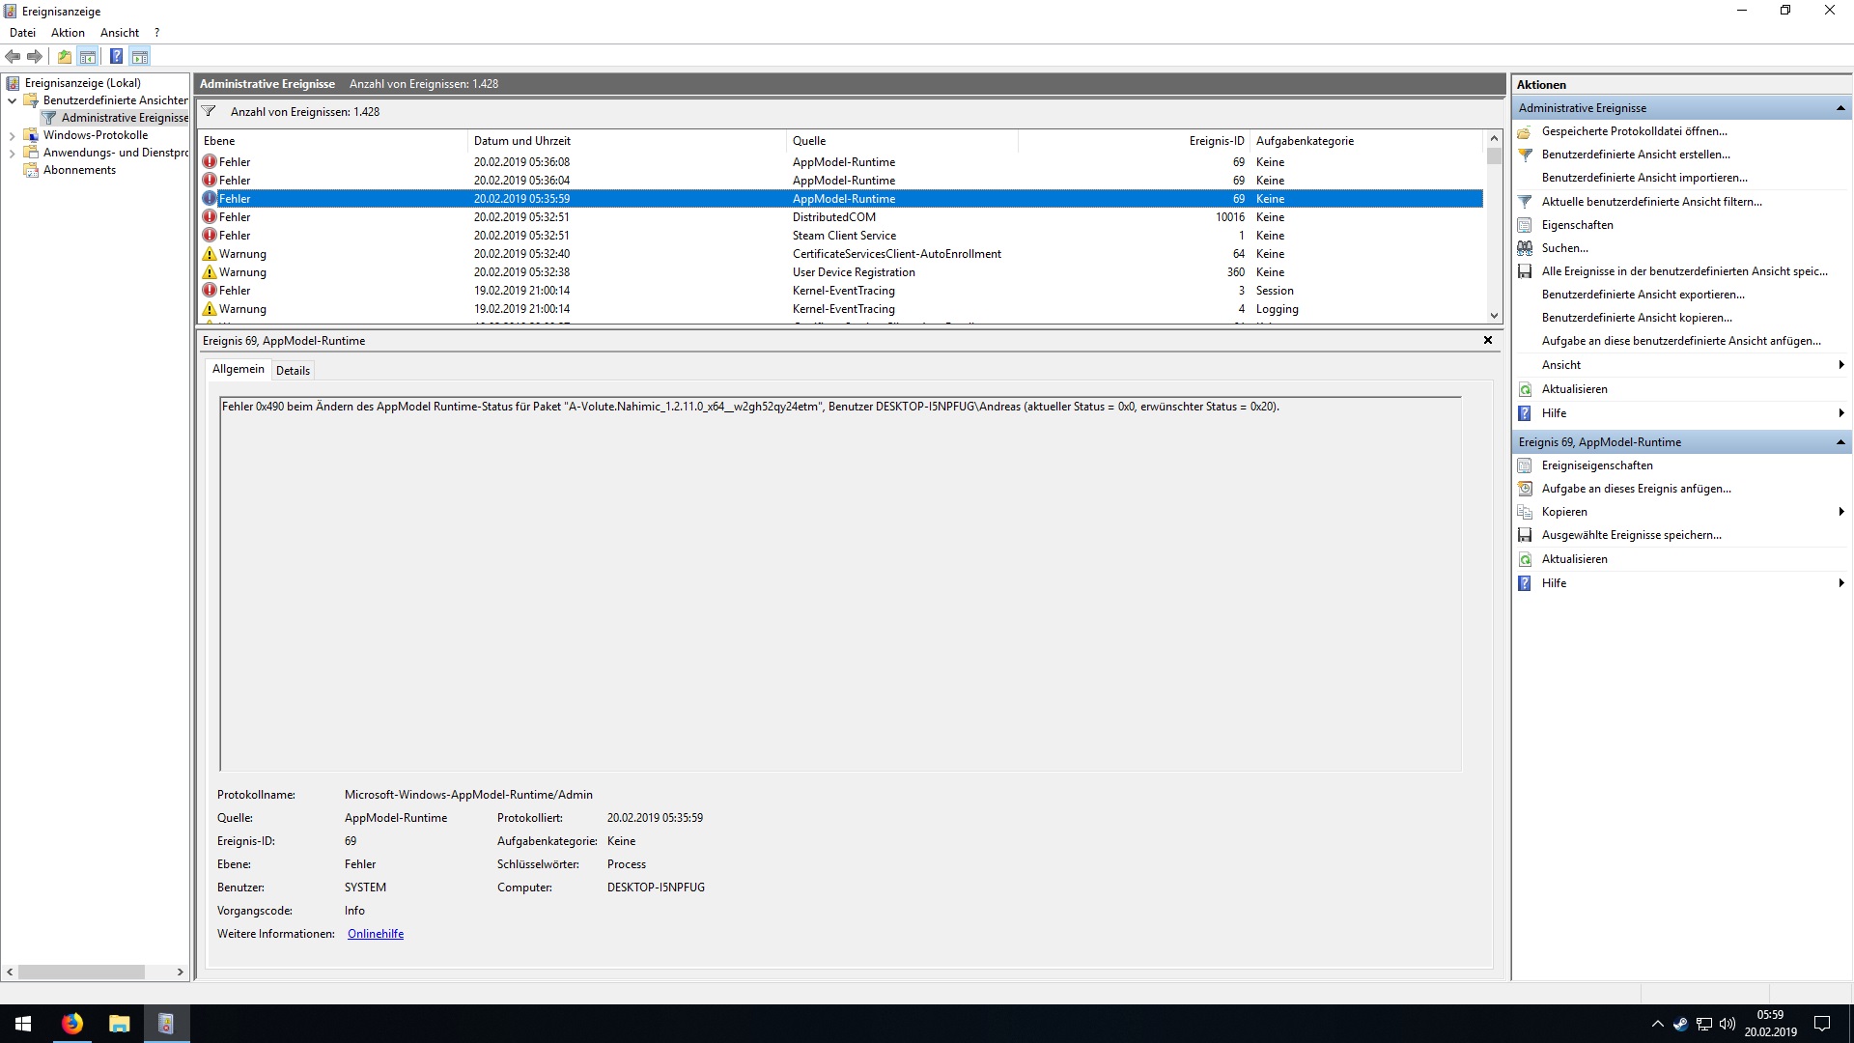Toggle the action pane toolbar button
The width and height of the screenshot is (1854, 1043).
(140, 56)
